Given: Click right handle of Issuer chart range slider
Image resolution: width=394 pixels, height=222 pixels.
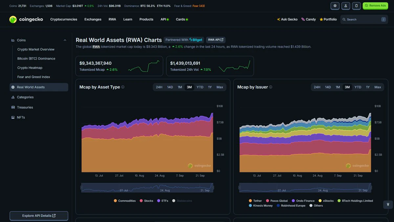Looking at the screenshot, I should pyautogui.click(x=371, y=188).
